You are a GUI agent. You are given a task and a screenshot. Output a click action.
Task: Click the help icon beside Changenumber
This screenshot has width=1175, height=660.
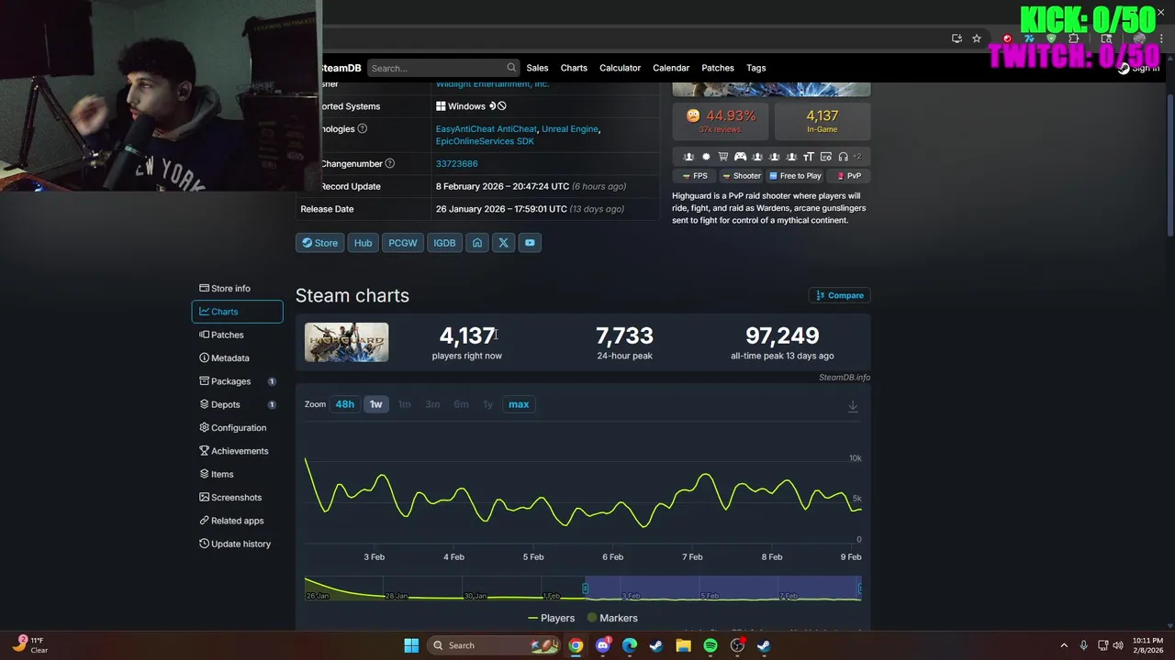pos(389,163)
